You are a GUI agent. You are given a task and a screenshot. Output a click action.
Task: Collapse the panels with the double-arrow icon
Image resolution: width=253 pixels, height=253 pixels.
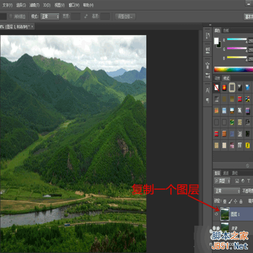pos(210,25)
